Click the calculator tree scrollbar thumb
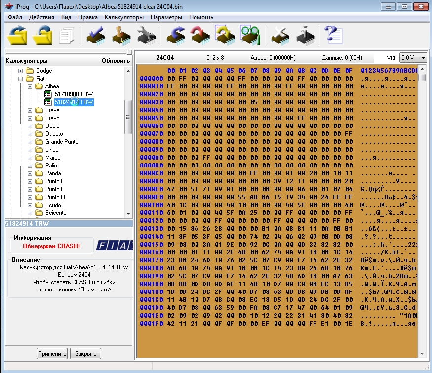The image size is (432, 373). click(x=128, y=117)
